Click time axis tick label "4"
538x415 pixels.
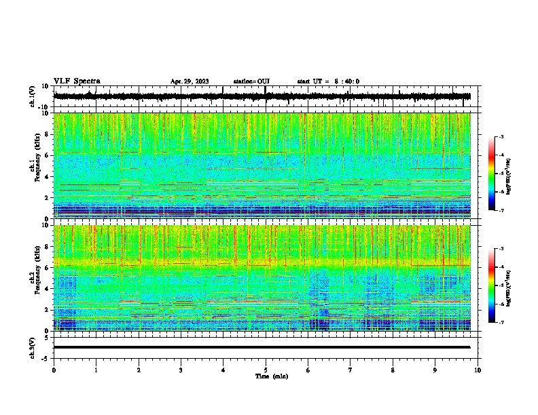pyautogui.click(x=223, y=370)
